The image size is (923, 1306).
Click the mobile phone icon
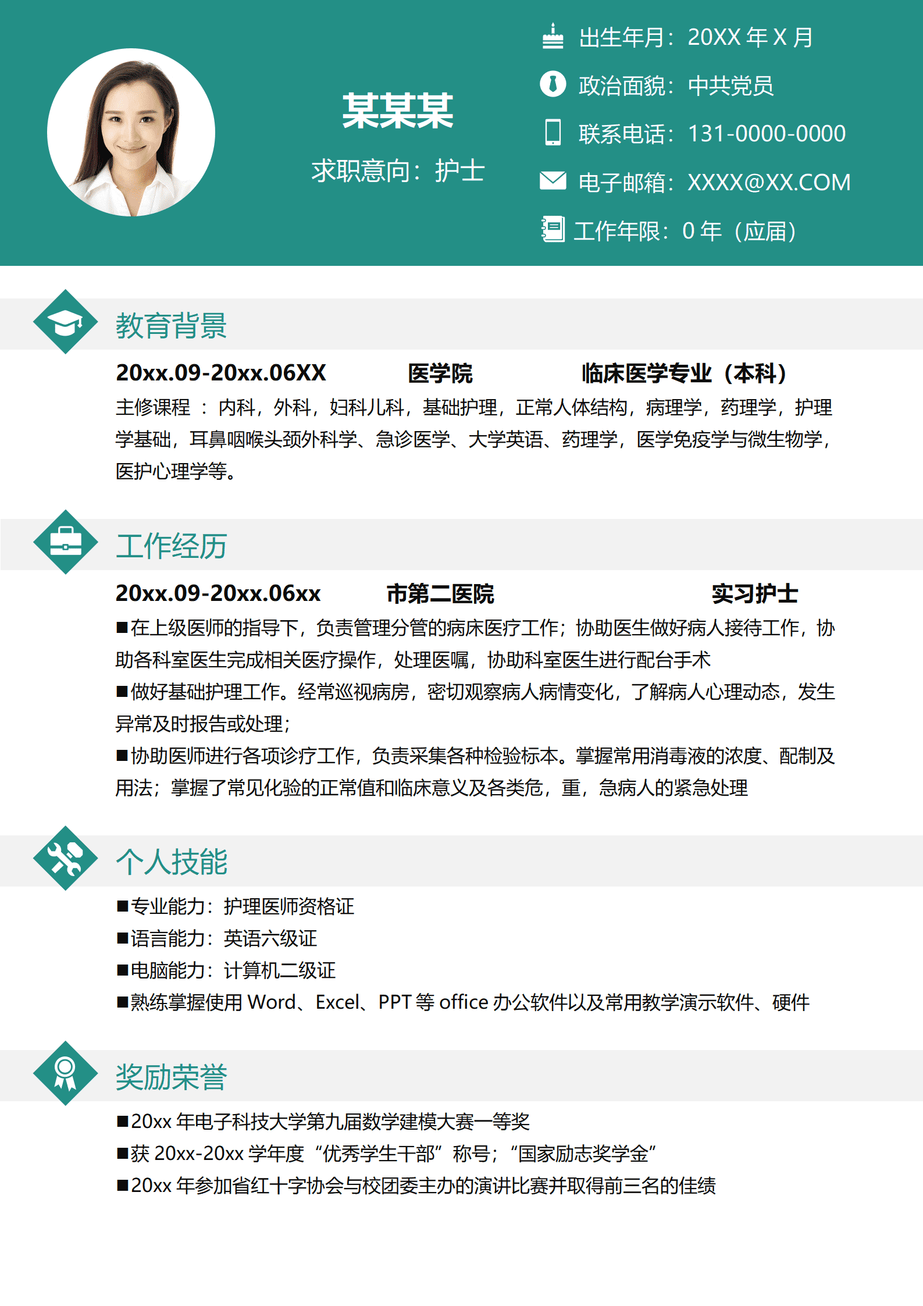pos(553,132)
